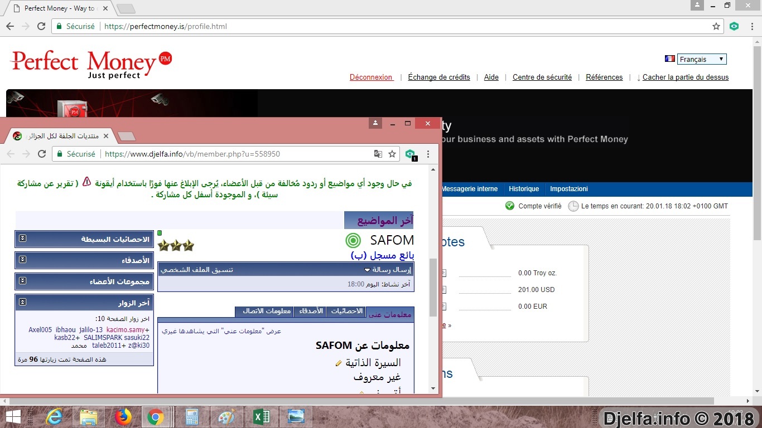Click the Sécurisé padlock in Perfect Money window
This screenshot has width=762, height=428.
[59, 26]
